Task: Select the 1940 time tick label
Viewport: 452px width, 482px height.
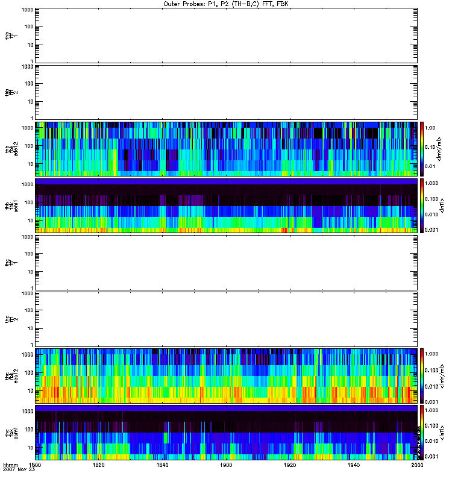Action: pyautogui.click(x=353, y=465)
